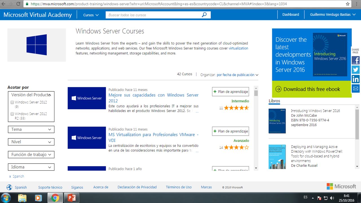Viewport: 361px width, 203px height.
Task: Click Download this free ebook banner
Action: 312,89
